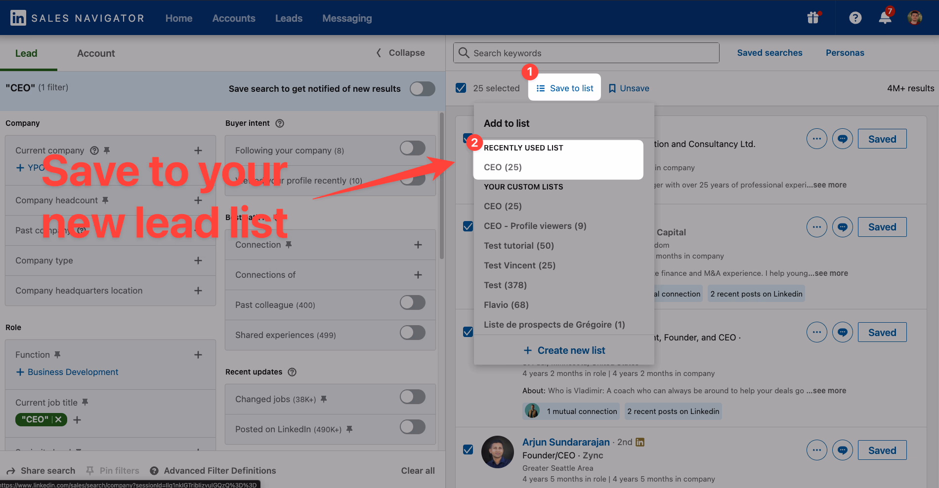Open more options for Founder and CEO lead
The width and height of the screenshot is (939, 488).
coord(817,332)
